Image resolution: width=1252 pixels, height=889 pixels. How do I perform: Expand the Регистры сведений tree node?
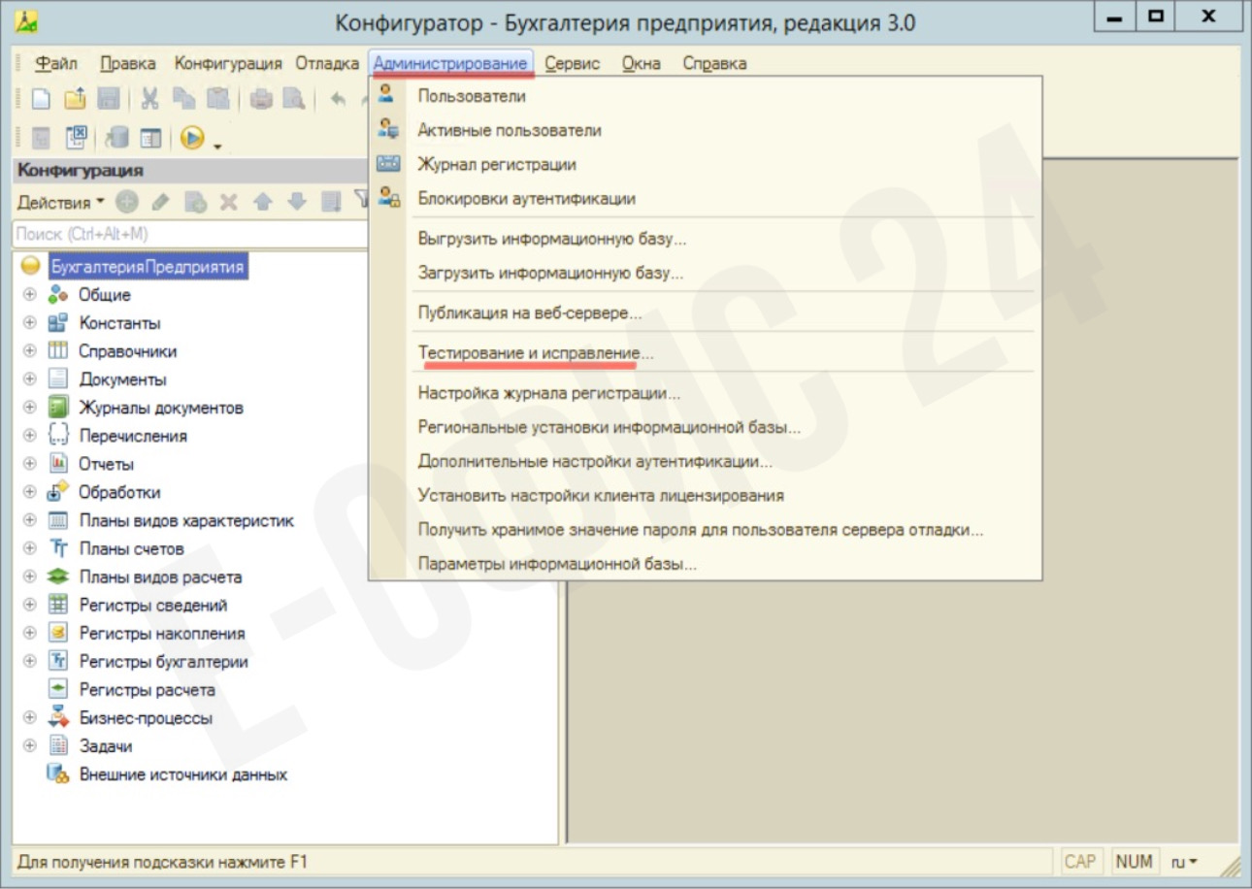(30, 605)
